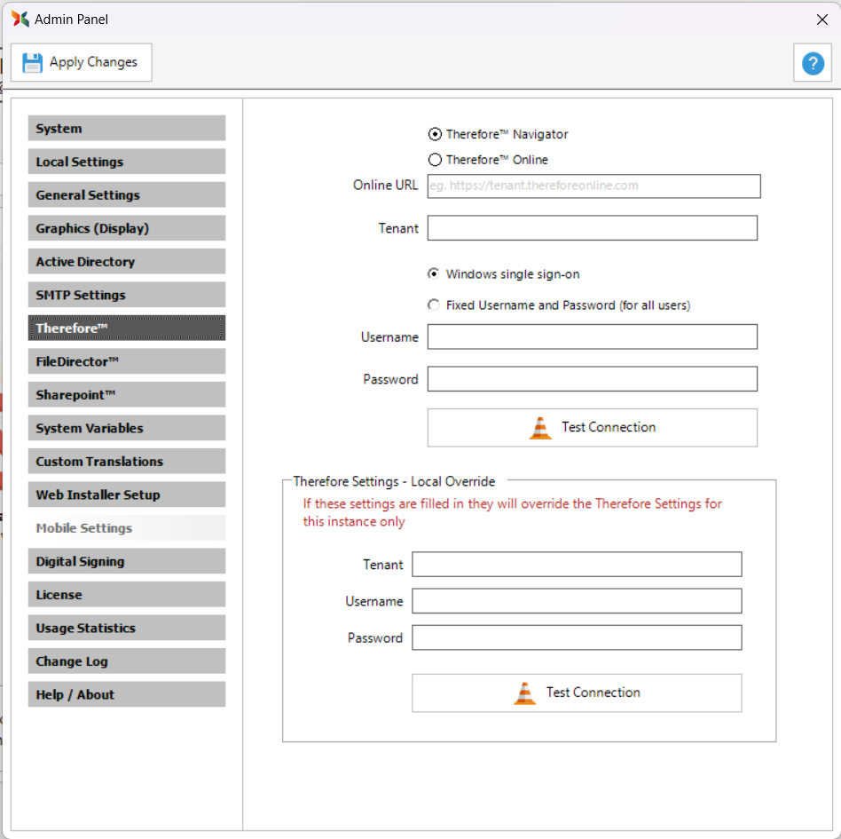Select Therefore™ Online radio option
The height and width of the screenshot is (839, 841).
coord(435,160)
